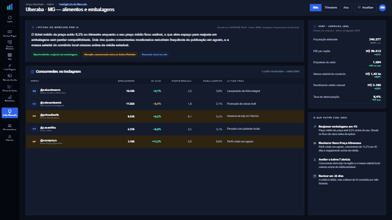This screenshot has height=220, width=392.
Task: Click the location pin icon in IBGE card
Action: (315, 27)
